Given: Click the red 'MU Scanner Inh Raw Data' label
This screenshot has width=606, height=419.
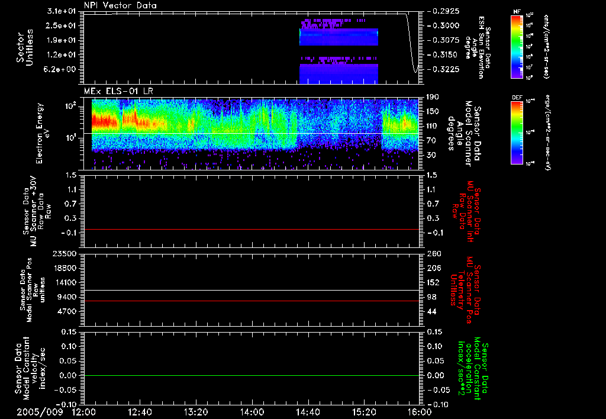Looking at the screenshot, I should (466, 211).
